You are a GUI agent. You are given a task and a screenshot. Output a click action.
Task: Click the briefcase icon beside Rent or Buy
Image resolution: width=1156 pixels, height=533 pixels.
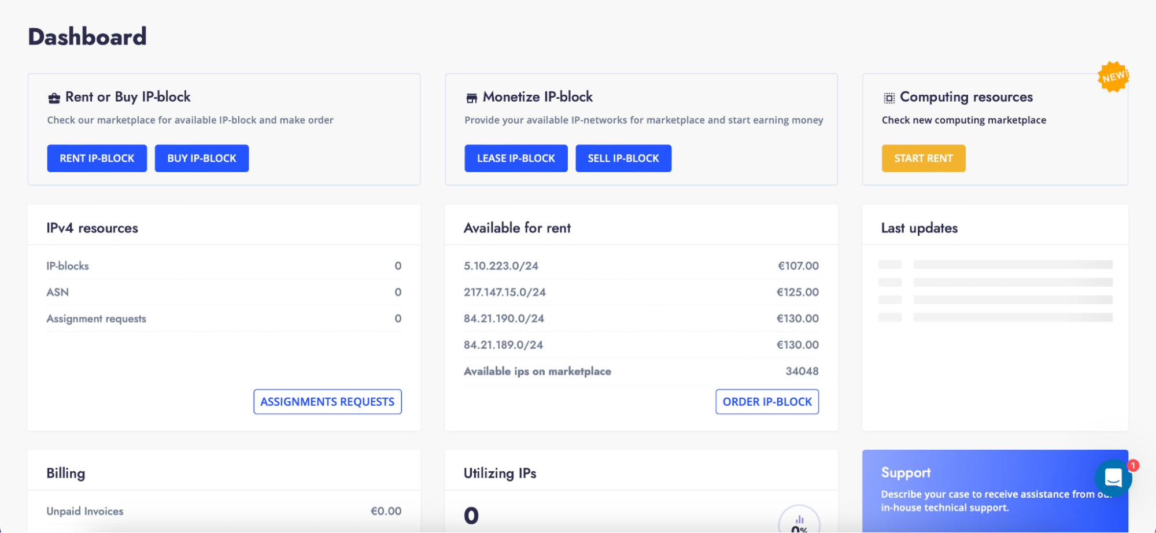tap(54, 98)
